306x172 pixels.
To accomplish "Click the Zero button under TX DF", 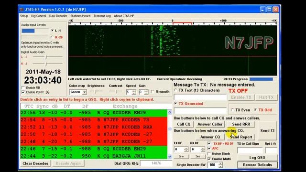I will point(181,156).
